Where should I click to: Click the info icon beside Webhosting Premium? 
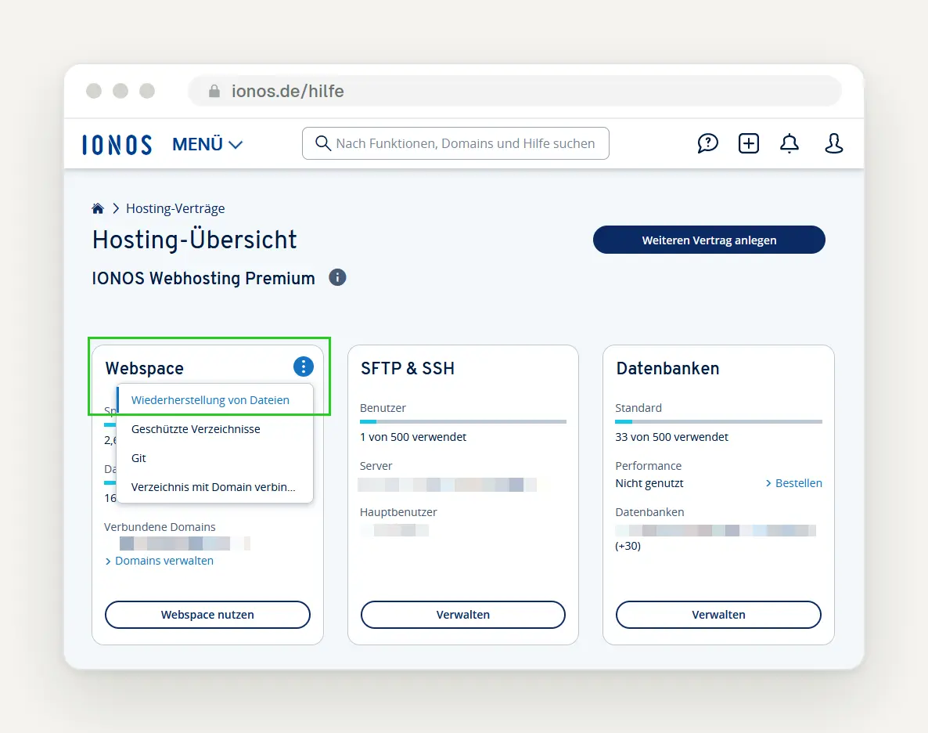coord(337,277)
